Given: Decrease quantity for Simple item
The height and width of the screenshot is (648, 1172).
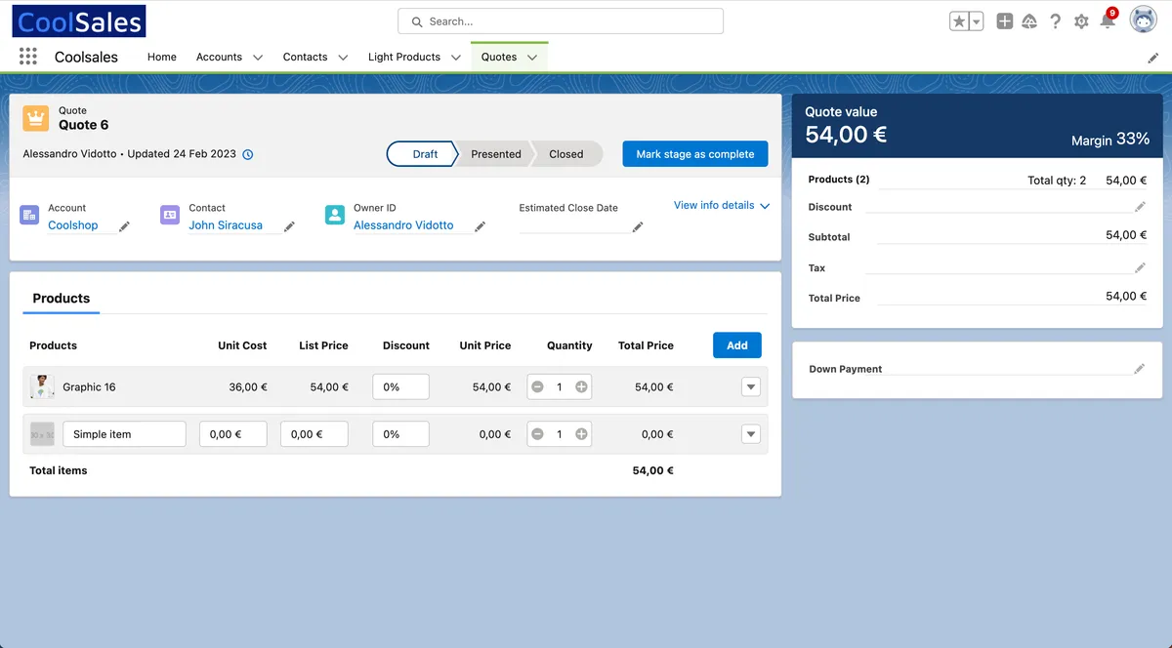Looking at the screenshot, I should 537,434.
